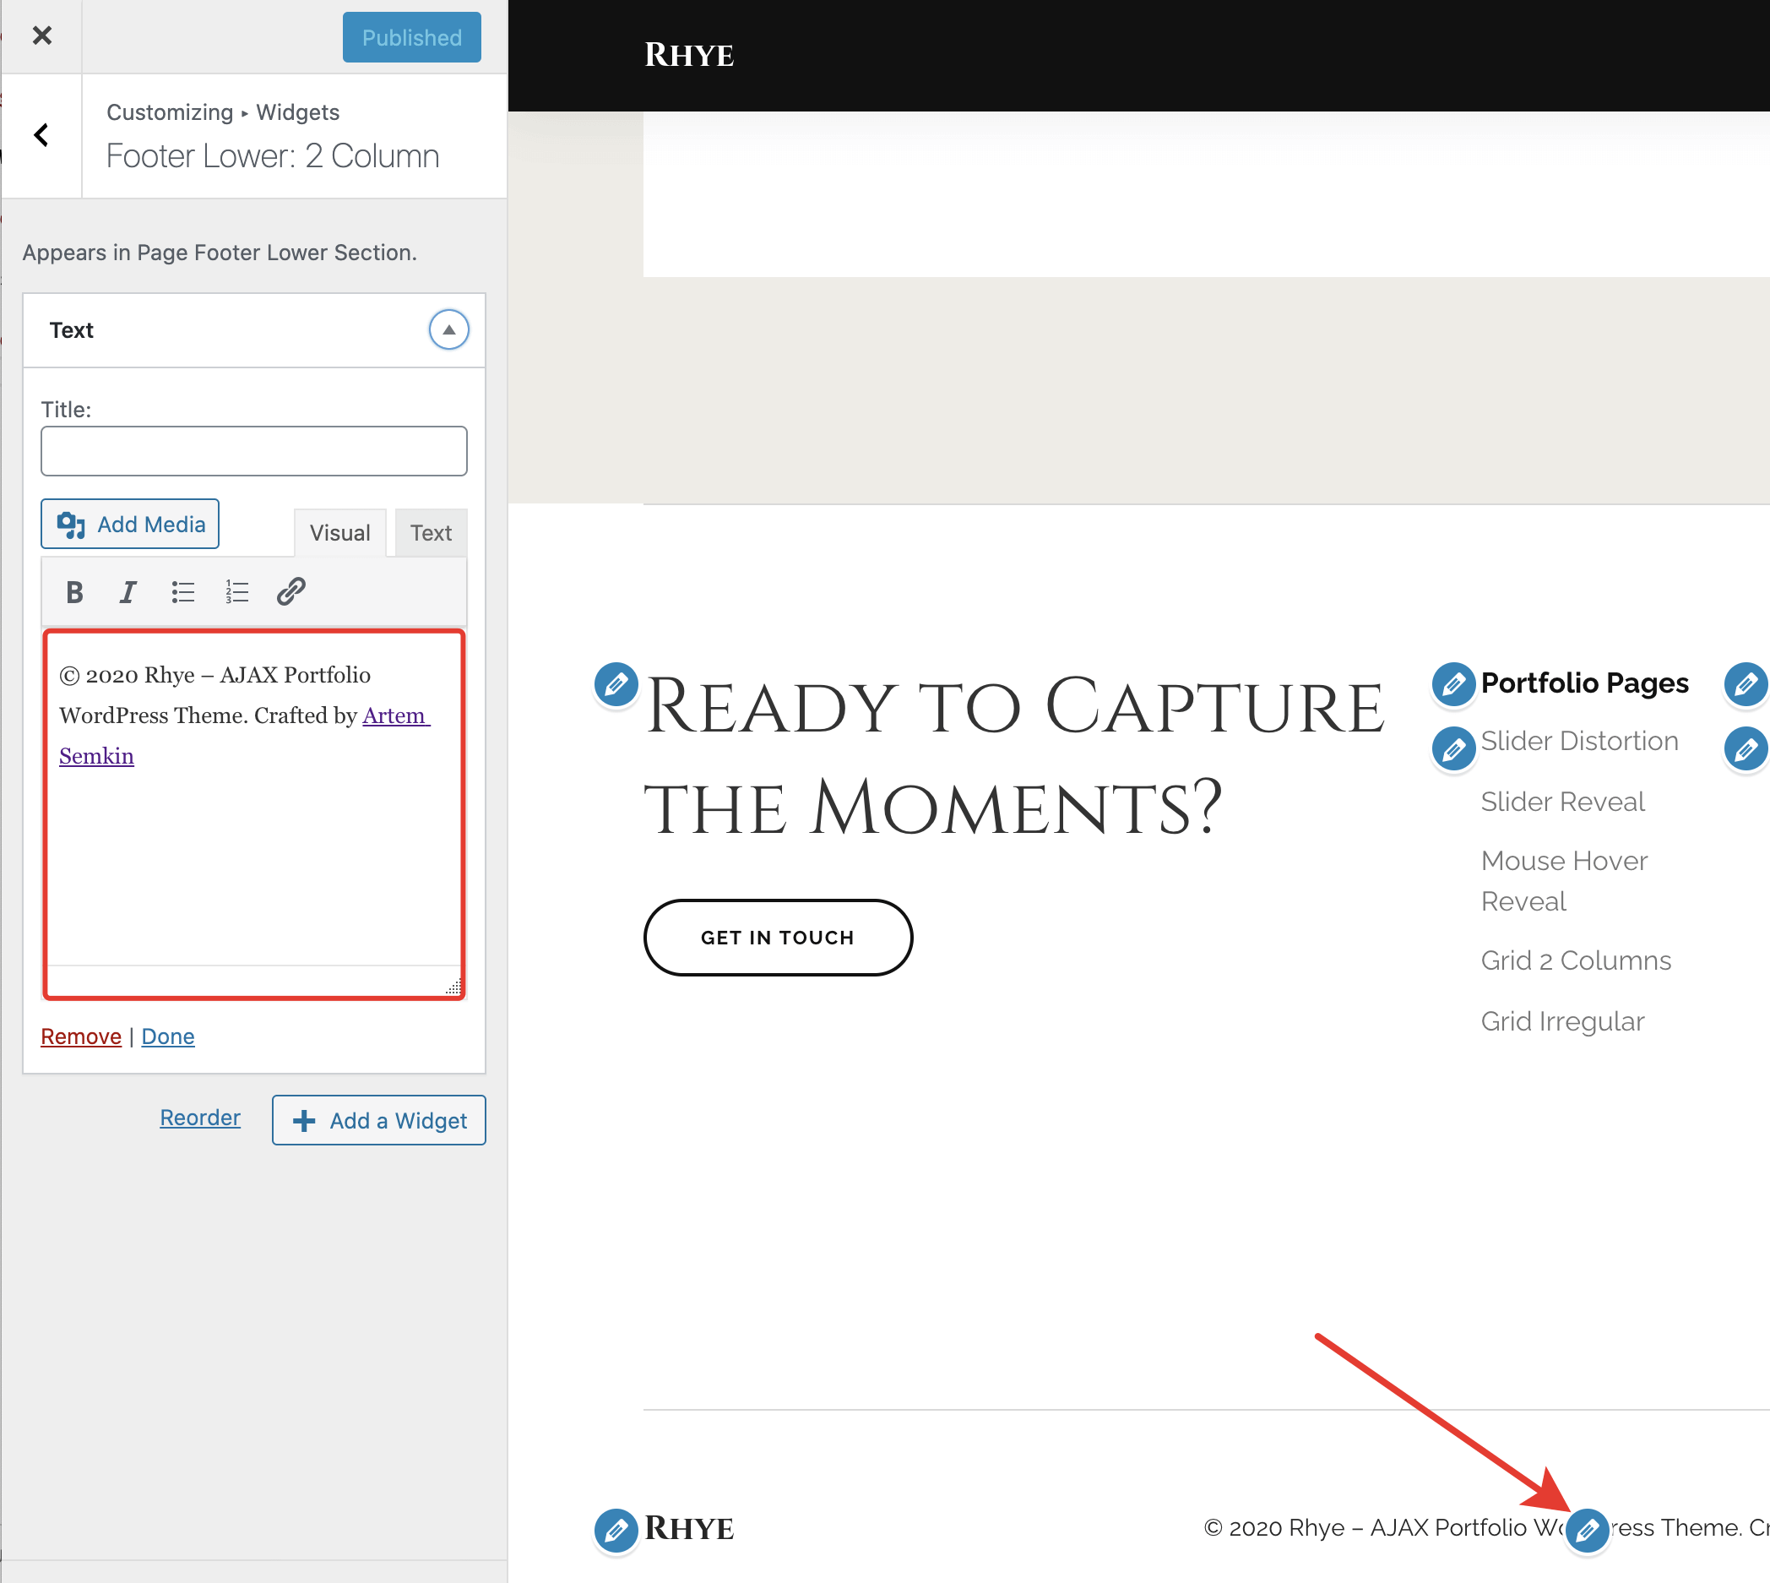The height and width of the screenshot is (1583, 1770).
Task: Insert a numbered list in editor
Action: [x=236, y=592]
